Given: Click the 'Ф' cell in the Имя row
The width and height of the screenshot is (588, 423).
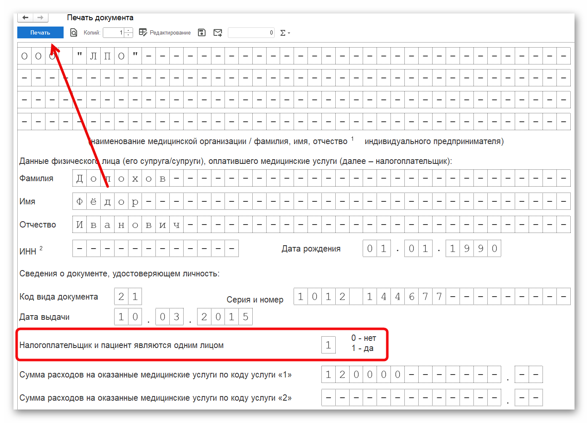Looking at the screenshot, I should (80, 201).
